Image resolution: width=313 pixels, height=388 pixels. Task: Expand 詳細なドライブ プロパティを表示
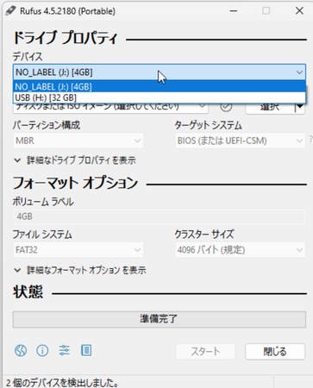coord(75,160)
